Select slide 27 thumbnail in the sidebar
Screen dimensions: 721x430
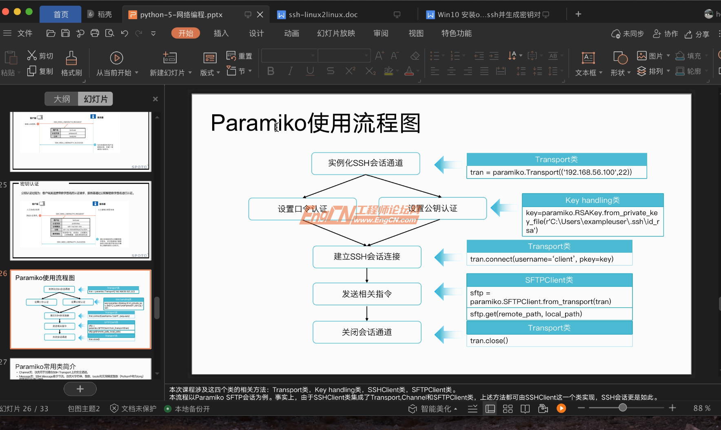pos(80,369)
